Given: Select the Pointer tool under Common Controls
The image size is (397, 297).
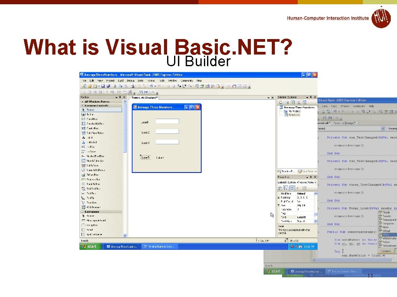Looking at the screenshot, I should [x=101, y=110].
